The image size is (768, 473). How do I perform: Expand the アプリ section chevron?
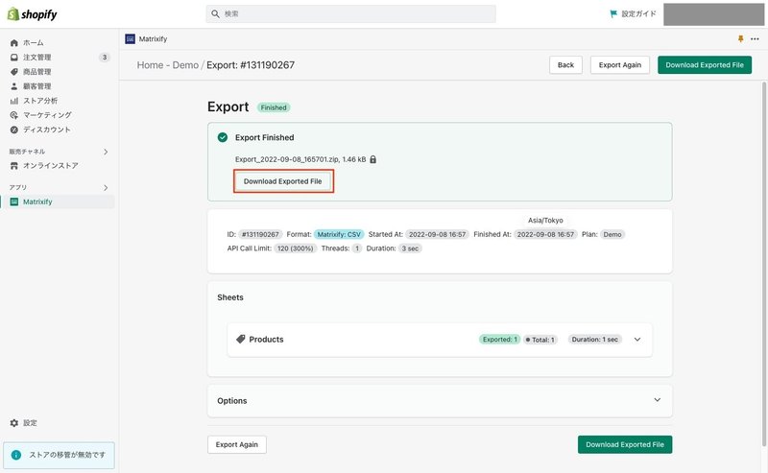coord(106,188)
